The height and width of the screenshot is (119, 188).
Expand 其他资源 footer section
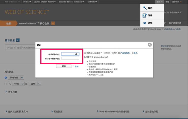click(57, 111)
